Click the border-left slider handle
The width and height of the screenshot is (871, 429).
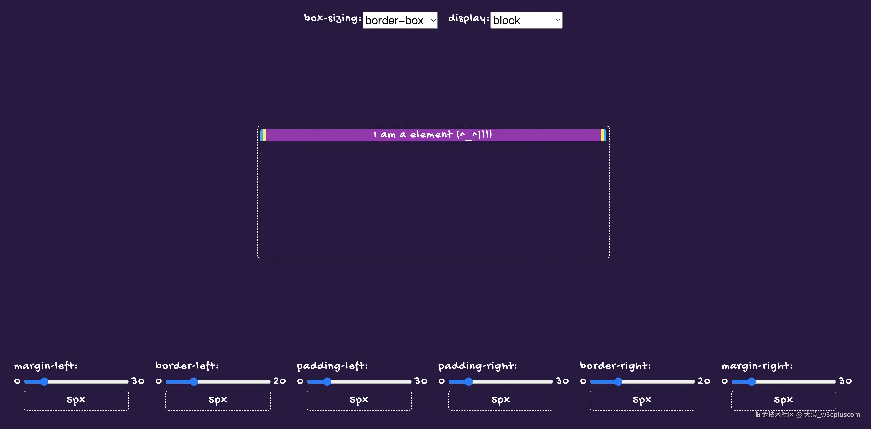(x=194, y=382)
